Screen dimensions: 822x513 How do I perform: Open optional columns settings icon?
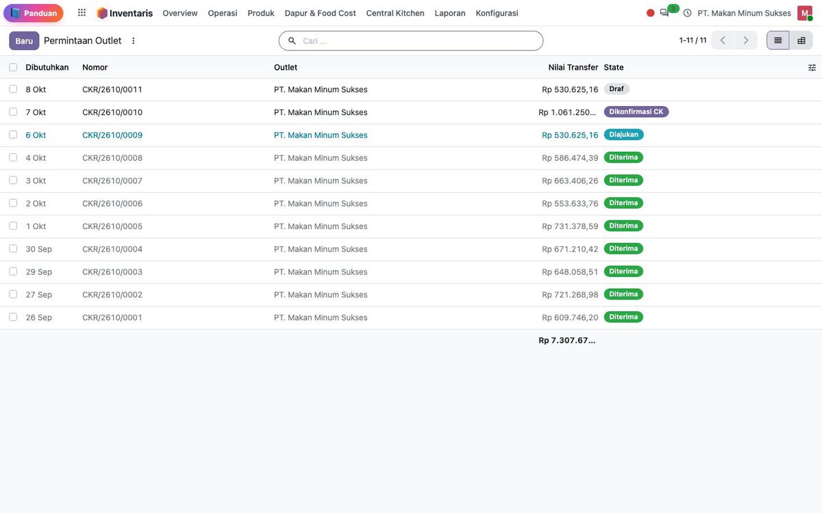[812, 68]
